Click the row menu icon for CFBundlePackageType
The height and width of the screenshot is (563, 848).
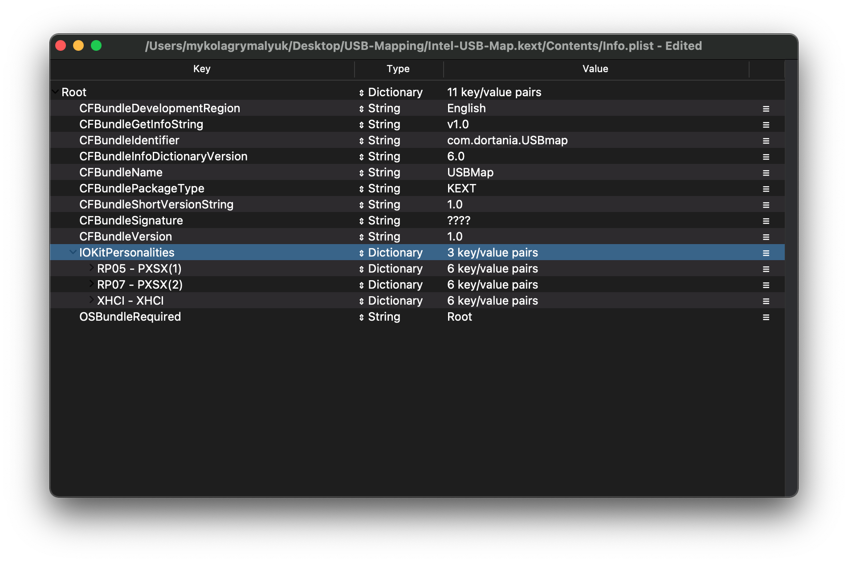pyautogui.click(x=766, y=189)
